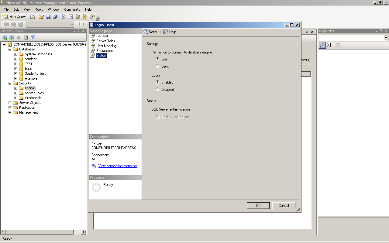Image resolution: width=389 pixels, height=243 pixels.
Task: Click the Alphabetical A-Z sort icon
Action: pos(329,45)
